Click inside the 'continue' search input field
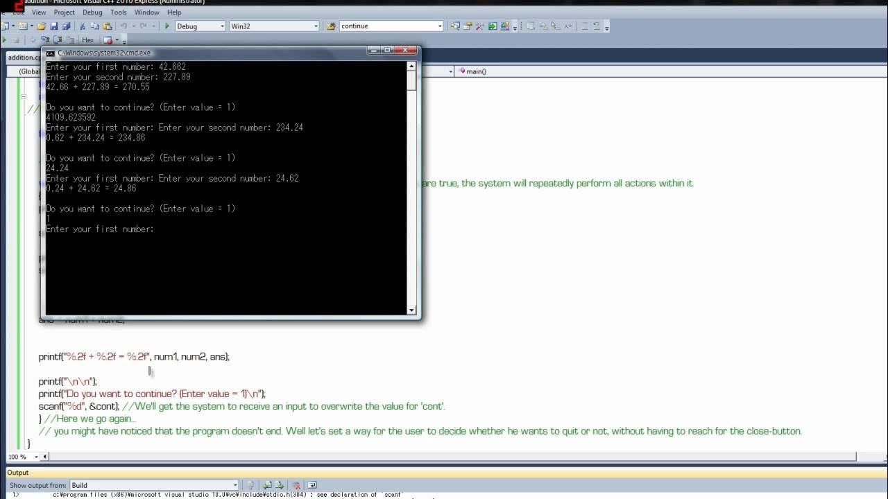This screenshot has height=499, width=888. pos(387,26)
